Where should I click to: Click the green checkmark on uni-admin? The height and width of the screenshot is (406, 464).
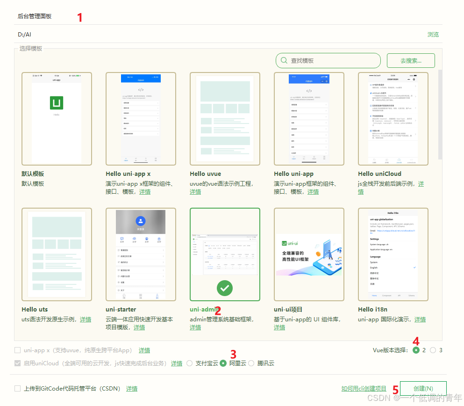coord(225,288)
